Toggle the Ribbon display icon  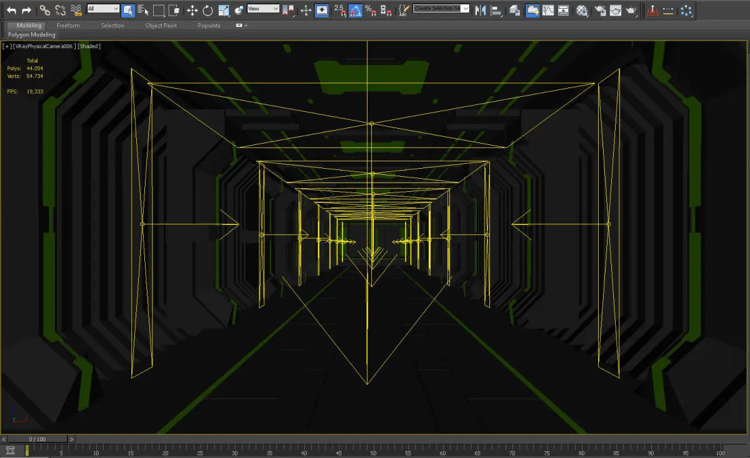(532, 10)
